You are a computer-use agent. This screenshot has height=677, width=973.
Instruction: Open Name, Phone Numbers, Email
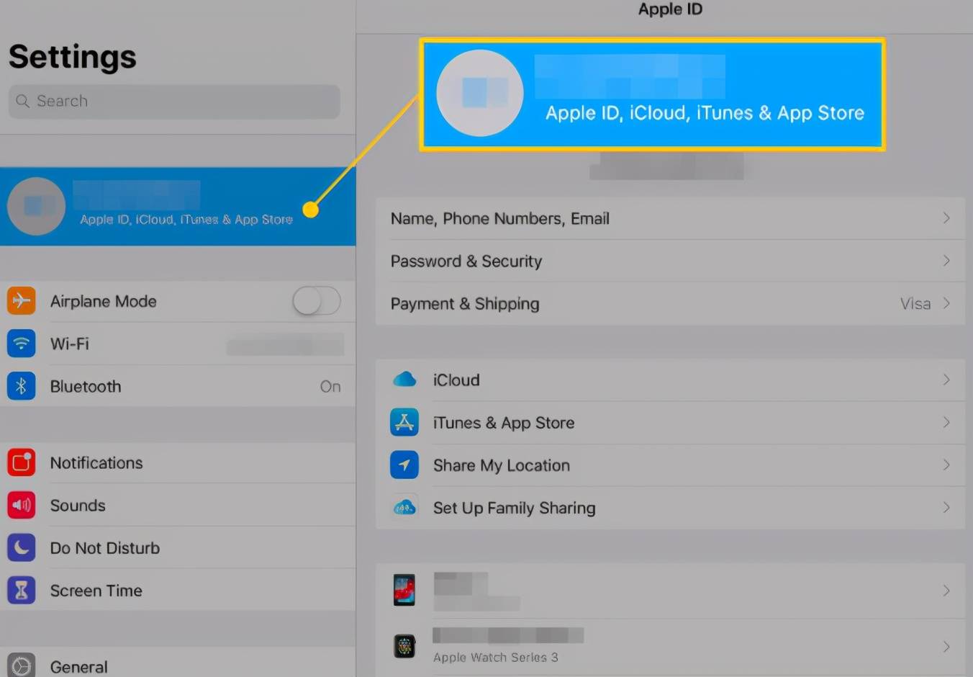(x=670, y=218)
